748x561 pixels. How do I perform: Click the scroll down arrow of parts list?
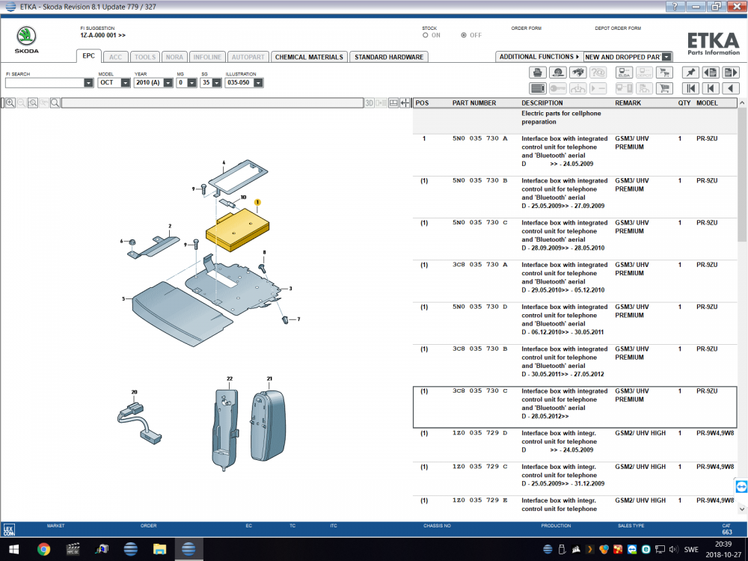tap(742, 509)
